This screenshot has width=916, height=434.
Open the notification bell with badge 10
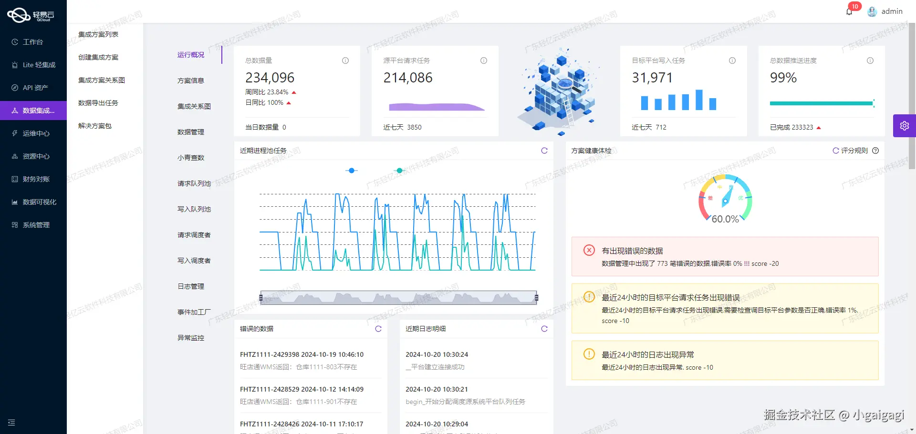click(849, 11)
